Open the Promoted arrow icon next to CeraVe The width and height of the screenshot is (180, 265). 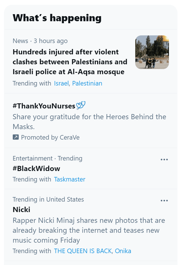pyautogui.click(x=16, y=138)
